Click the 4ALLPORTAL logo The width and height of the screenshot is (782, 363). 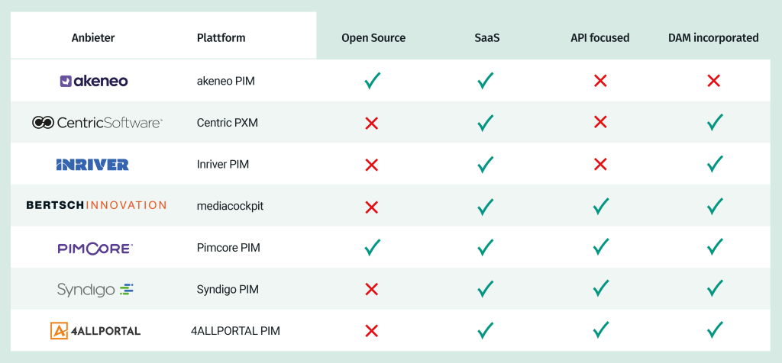coord(95,331)
